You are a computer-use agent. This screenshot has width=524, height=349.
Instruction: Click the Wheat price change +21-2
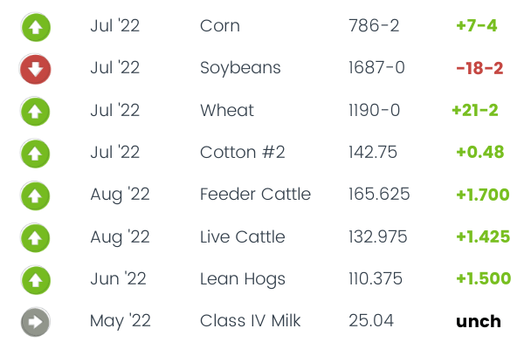pyautogui.click(x=475, y=111)
